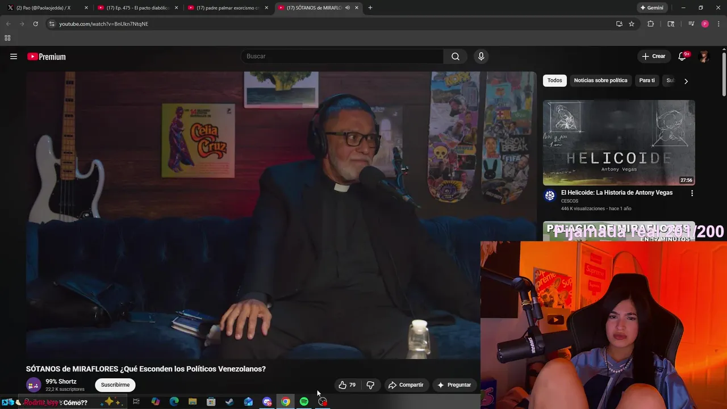Close the Pao X tab
The width and height of the screenshot is (727, 409).
[86, 7]
